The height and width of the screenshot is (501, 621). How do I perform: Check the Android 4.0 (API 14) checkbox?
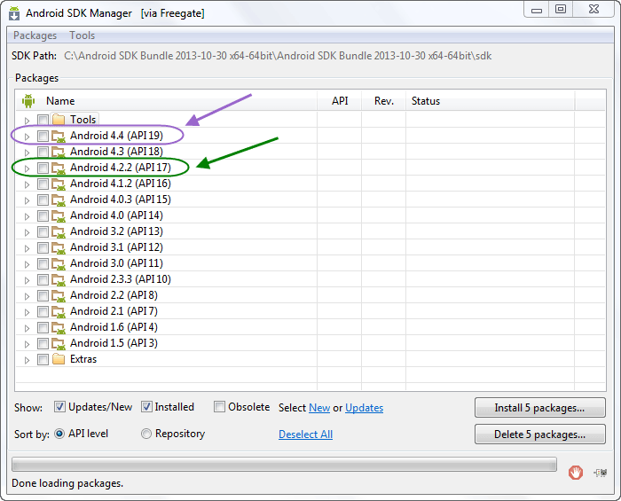[43, 216]
